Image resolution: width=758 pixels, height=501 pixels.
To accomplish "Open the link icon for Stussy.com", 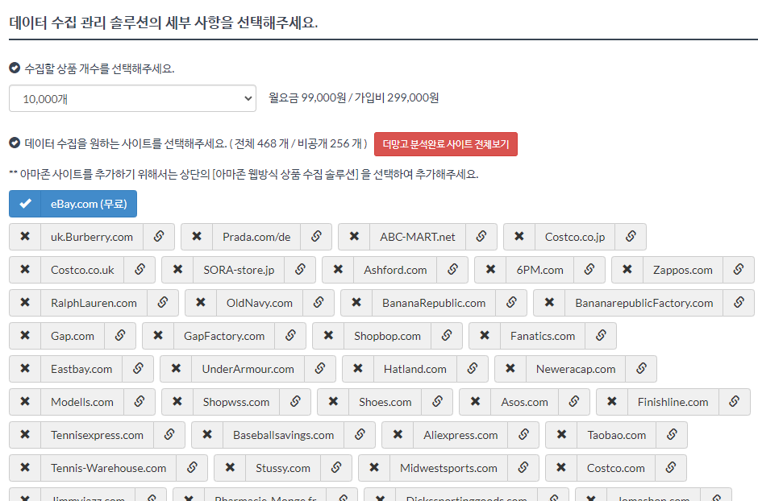I will tap(336, 468).
